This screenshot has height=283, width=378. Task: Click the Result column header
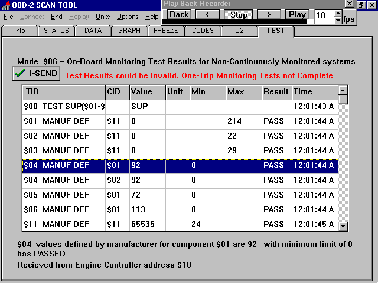277,92
